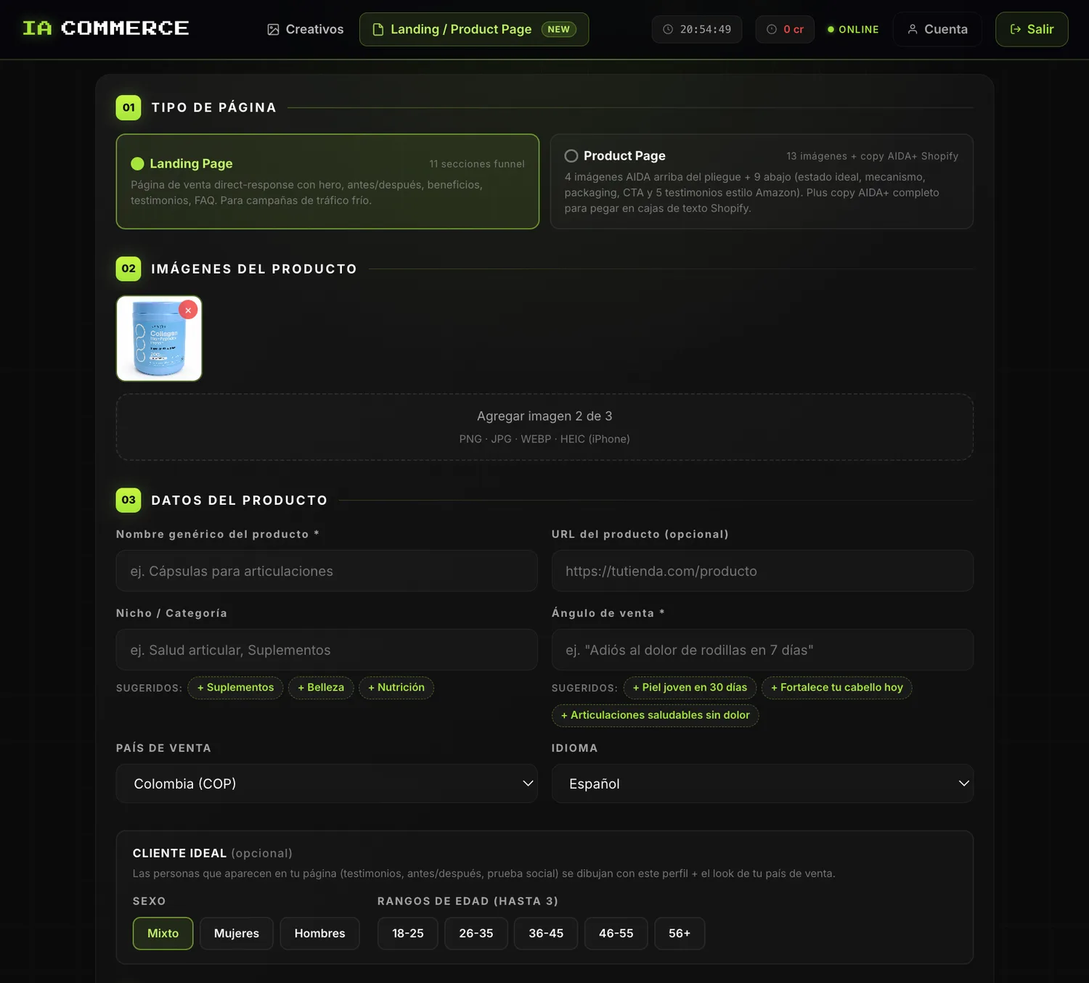
Task: Open the Cuenta account page
Action: click(x=937, y=29)
